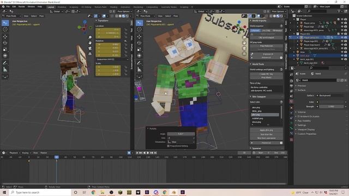349x196 pixels.
Task: Switch left viewport to solid shading
Action: (x=120, y=16)
